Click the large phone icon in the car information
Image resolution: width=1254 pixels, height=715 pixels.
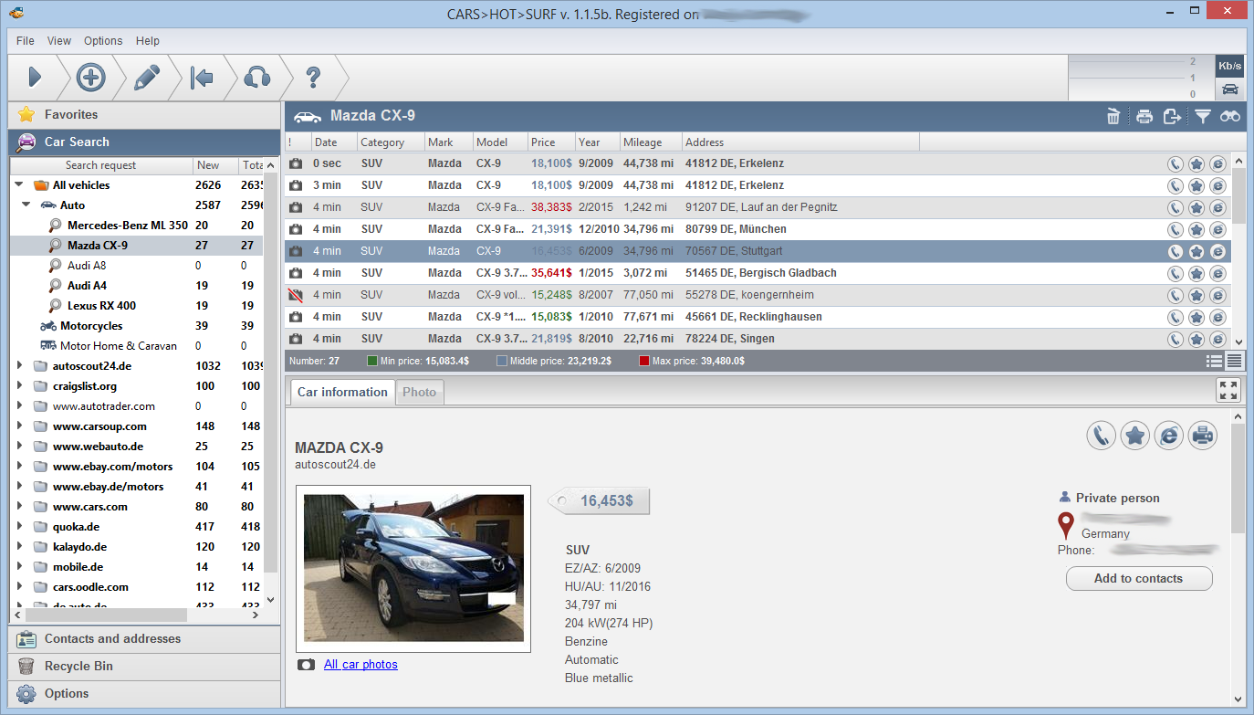pyautogui.click(x=1102, y=436)
